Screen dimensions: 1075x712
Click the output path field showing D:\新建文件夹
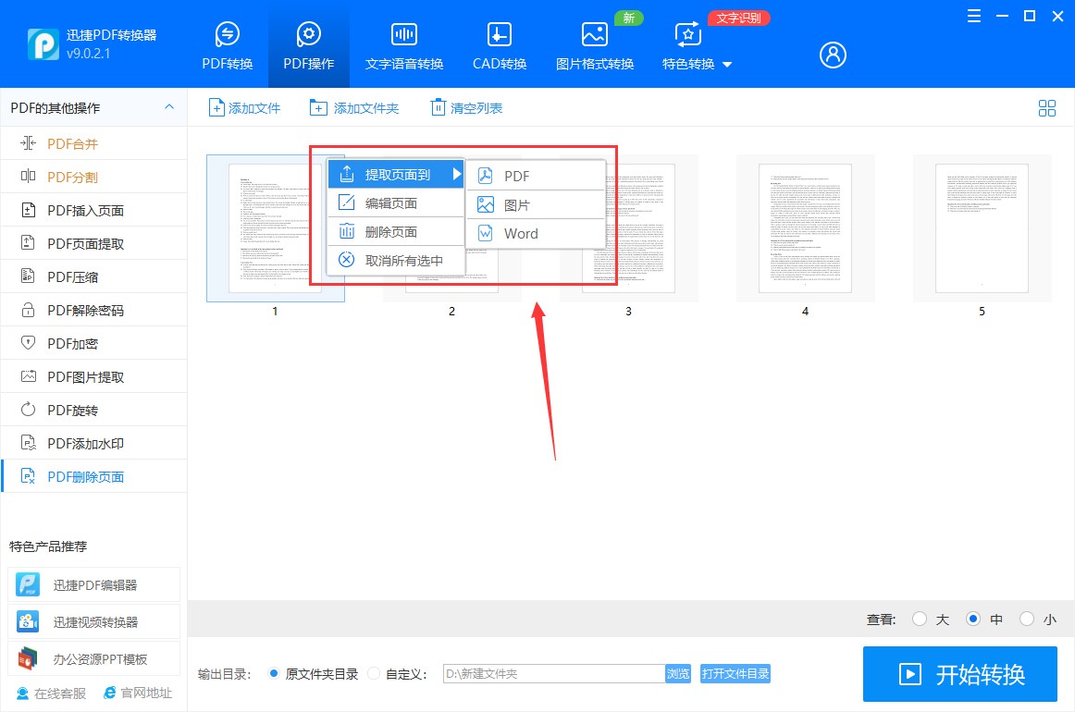click(x=555, y=673)
